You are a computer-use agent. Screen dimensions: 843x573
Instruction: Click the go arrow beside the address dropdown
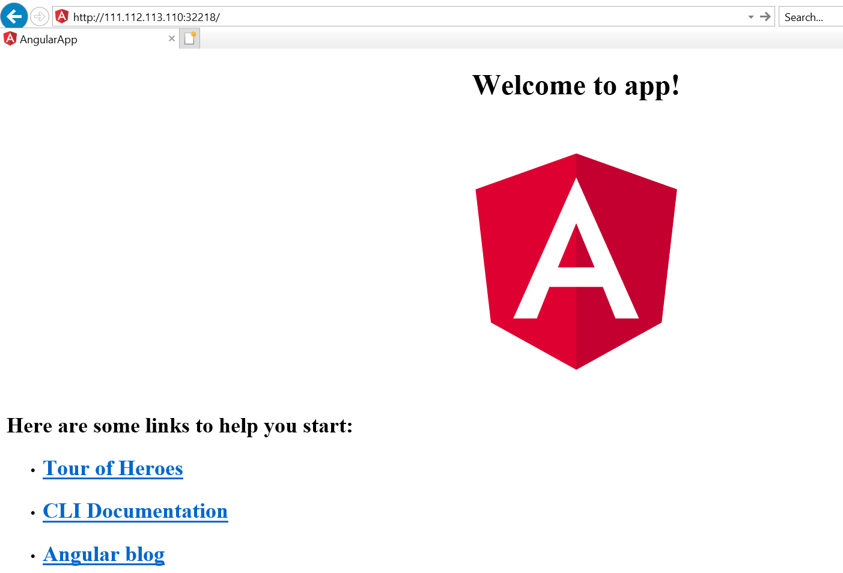coord(765,17)
